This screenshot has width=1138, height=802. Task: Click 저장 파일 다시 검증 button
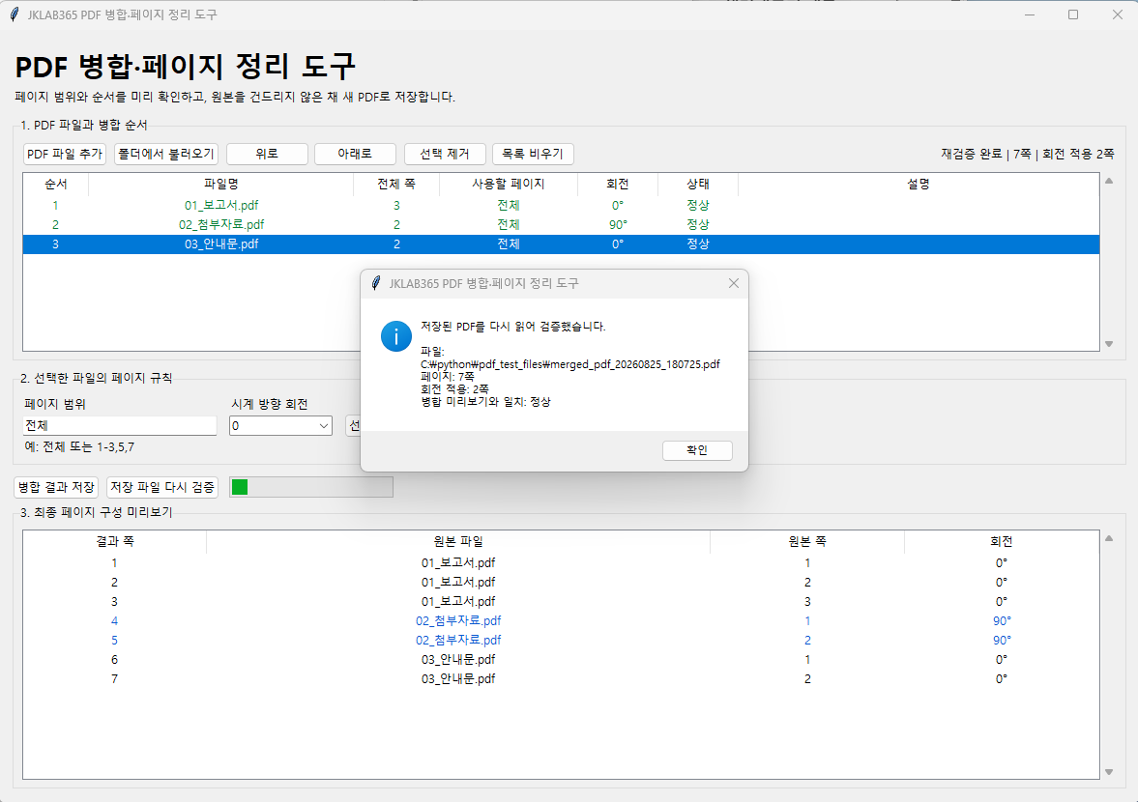[x=162, y=487]
